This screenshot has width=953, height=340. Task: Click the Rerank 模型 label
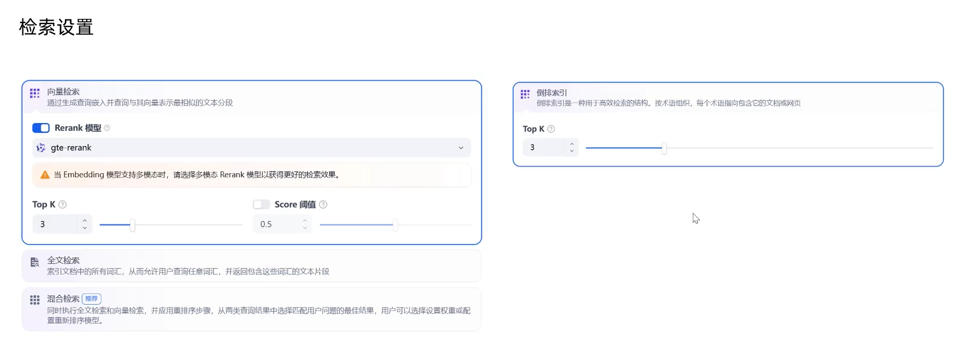click(x=78, y=128)
